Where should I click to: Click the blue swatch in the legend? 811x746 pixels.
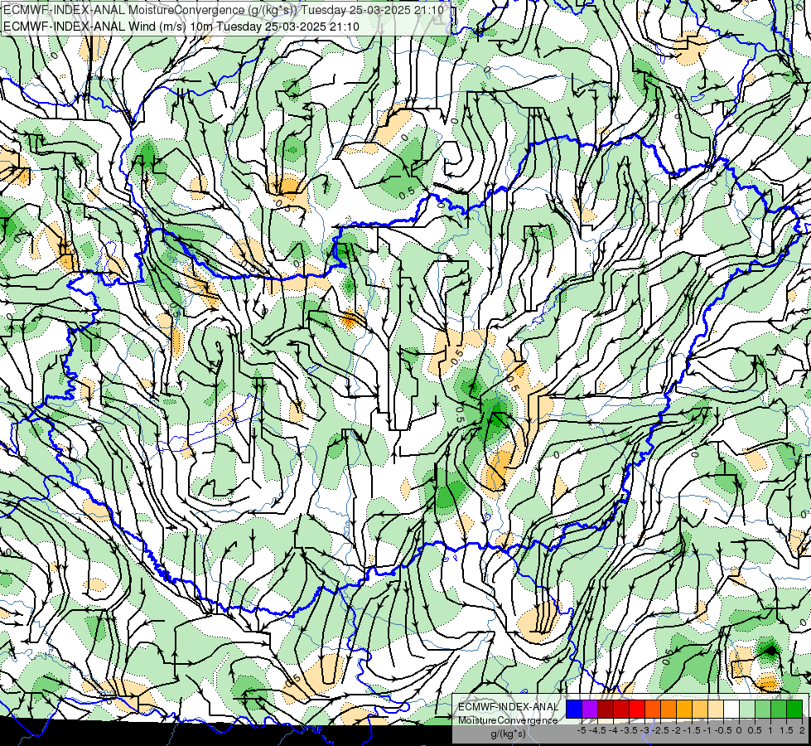[574, 709]
